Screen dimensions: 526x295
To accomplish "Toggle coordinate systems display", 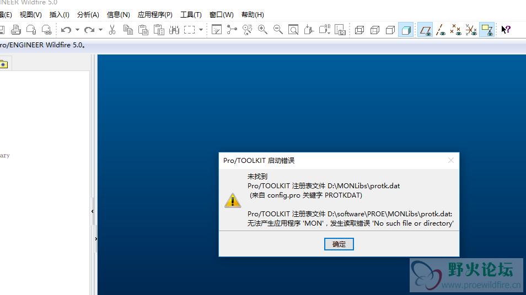I will [x=471, y=30].
